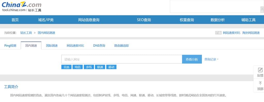Open the 辅助工具 navigation menu
Screen dimensions: 264x102
click(x=248, y=20)
